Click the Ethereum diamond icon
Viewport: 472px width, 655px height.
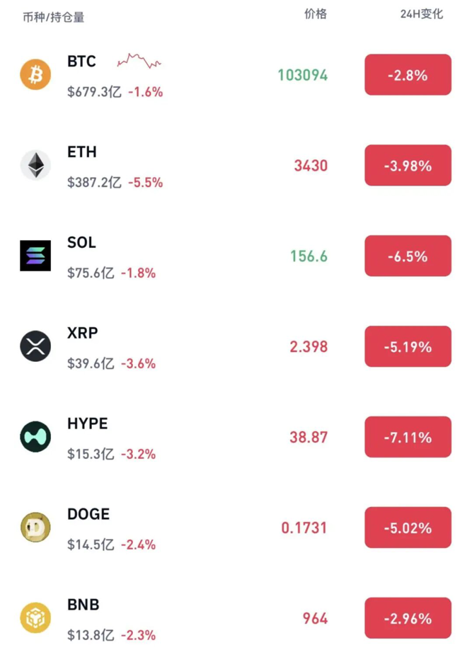tap(35, 165)
